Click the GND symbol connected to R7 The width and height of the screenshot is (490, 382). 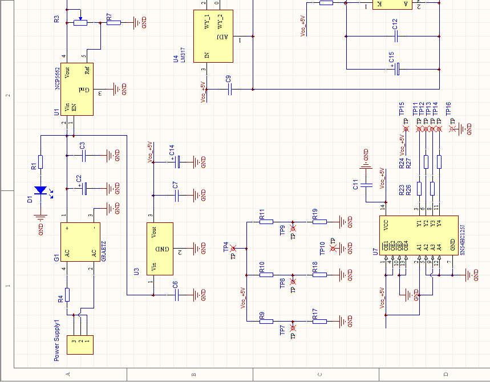pyautogui.click(x=137, y=22)
